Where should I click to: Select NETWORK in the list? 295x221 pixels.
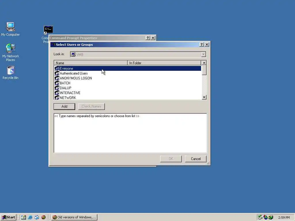(68, 98)
